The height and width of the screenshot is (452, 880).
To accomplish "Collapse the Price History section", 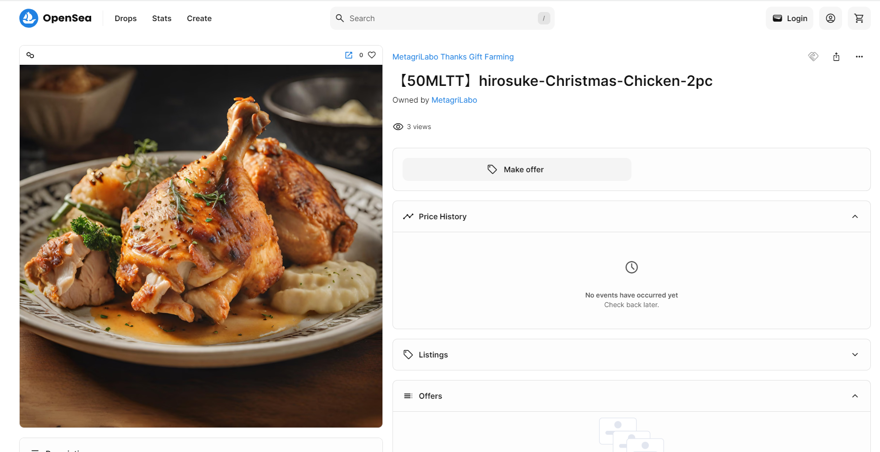I will [x=855, y=216].
